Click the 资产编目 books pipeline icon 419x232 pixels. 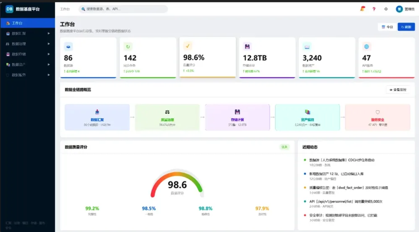(307, 112)
